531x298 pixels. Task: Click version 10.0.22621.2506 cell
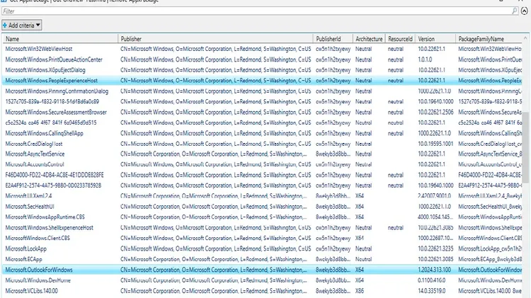pos(435,112)
